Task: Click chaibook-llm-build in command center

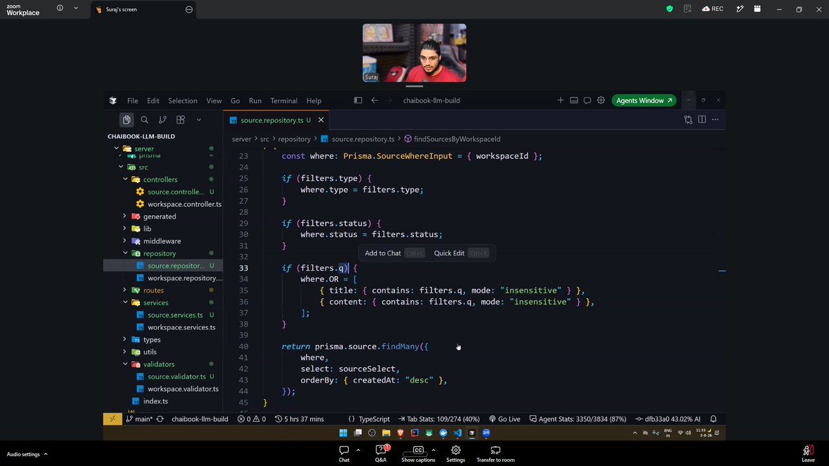Action: (432, 100)
